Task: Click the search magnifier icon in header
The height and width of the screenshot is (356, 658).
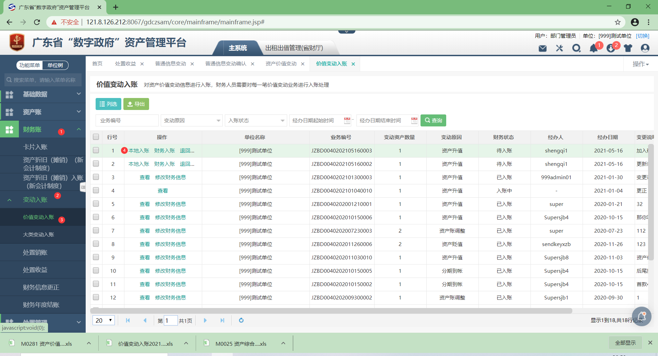Action: [576, 48]
